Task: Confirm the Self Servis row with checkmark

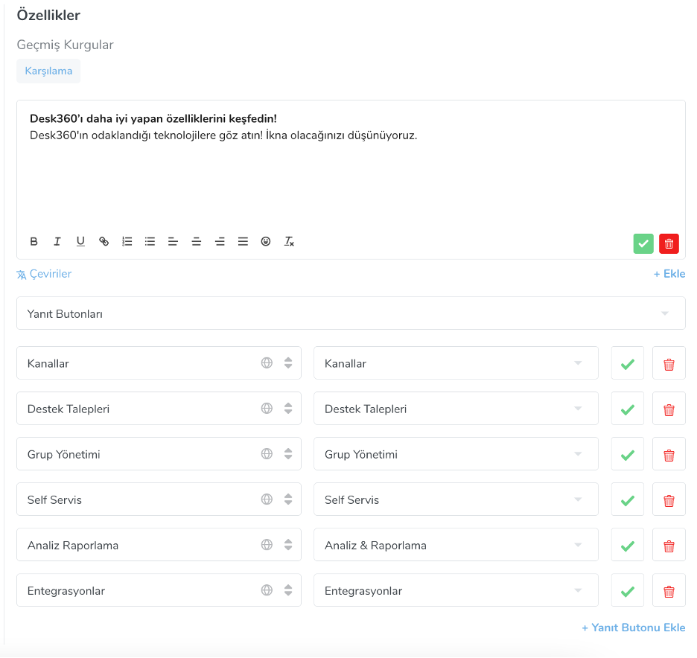Action: (x=628, y=499)
